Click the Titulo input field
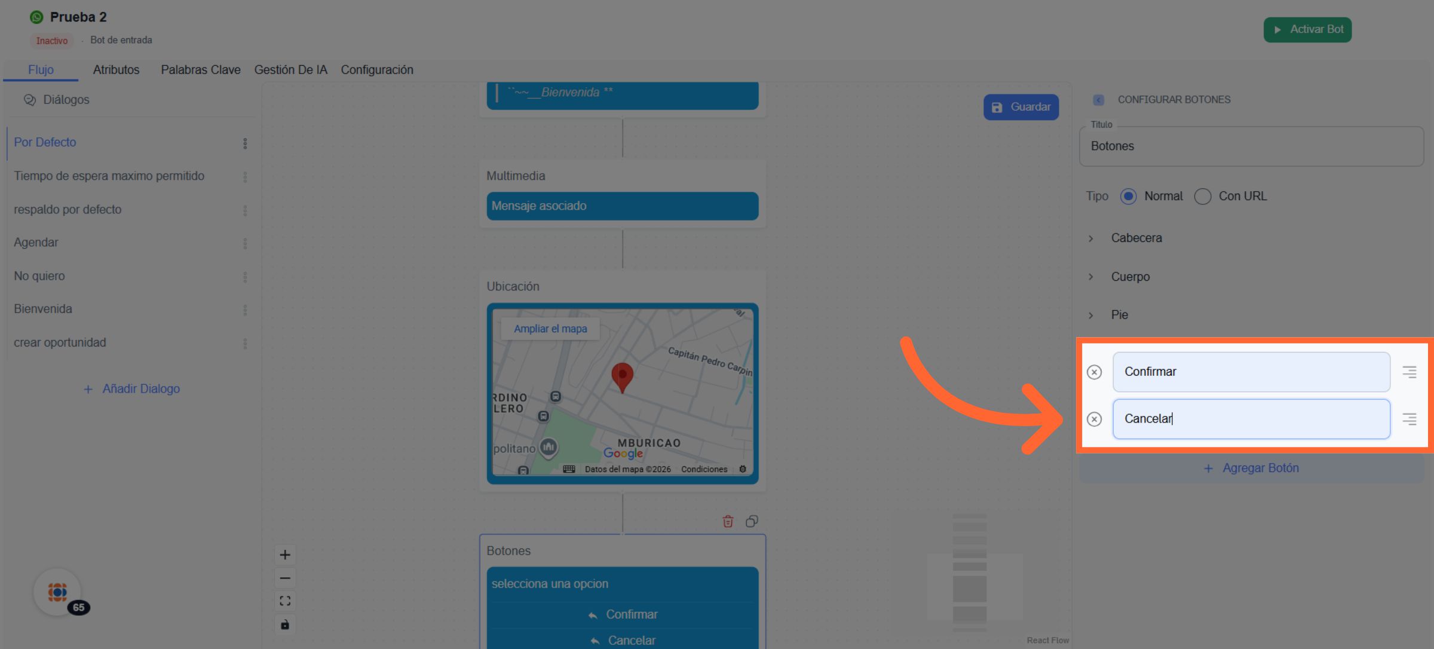 (1251, 146)
